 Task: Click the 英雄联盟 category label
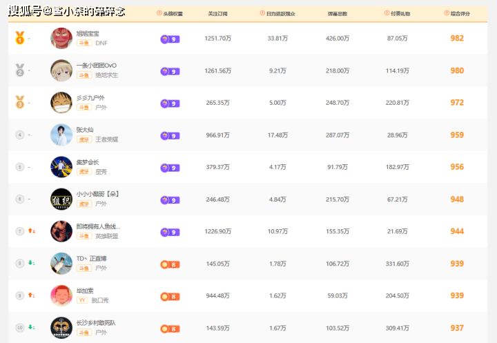coord(107,236)
